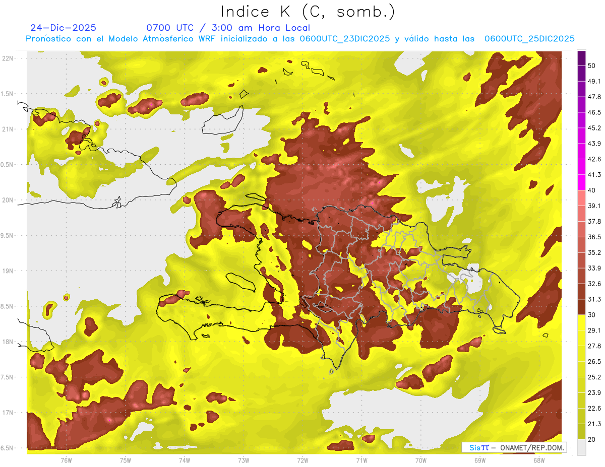Click the colorbar value 40
This screenshot has height=467, width=605.
[x=591, y=190]
